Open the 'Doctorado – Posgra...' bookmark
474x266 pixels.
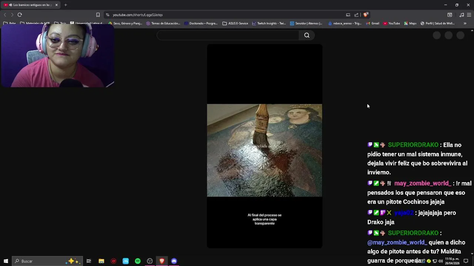pyautogui.click(x=201, y=23)
